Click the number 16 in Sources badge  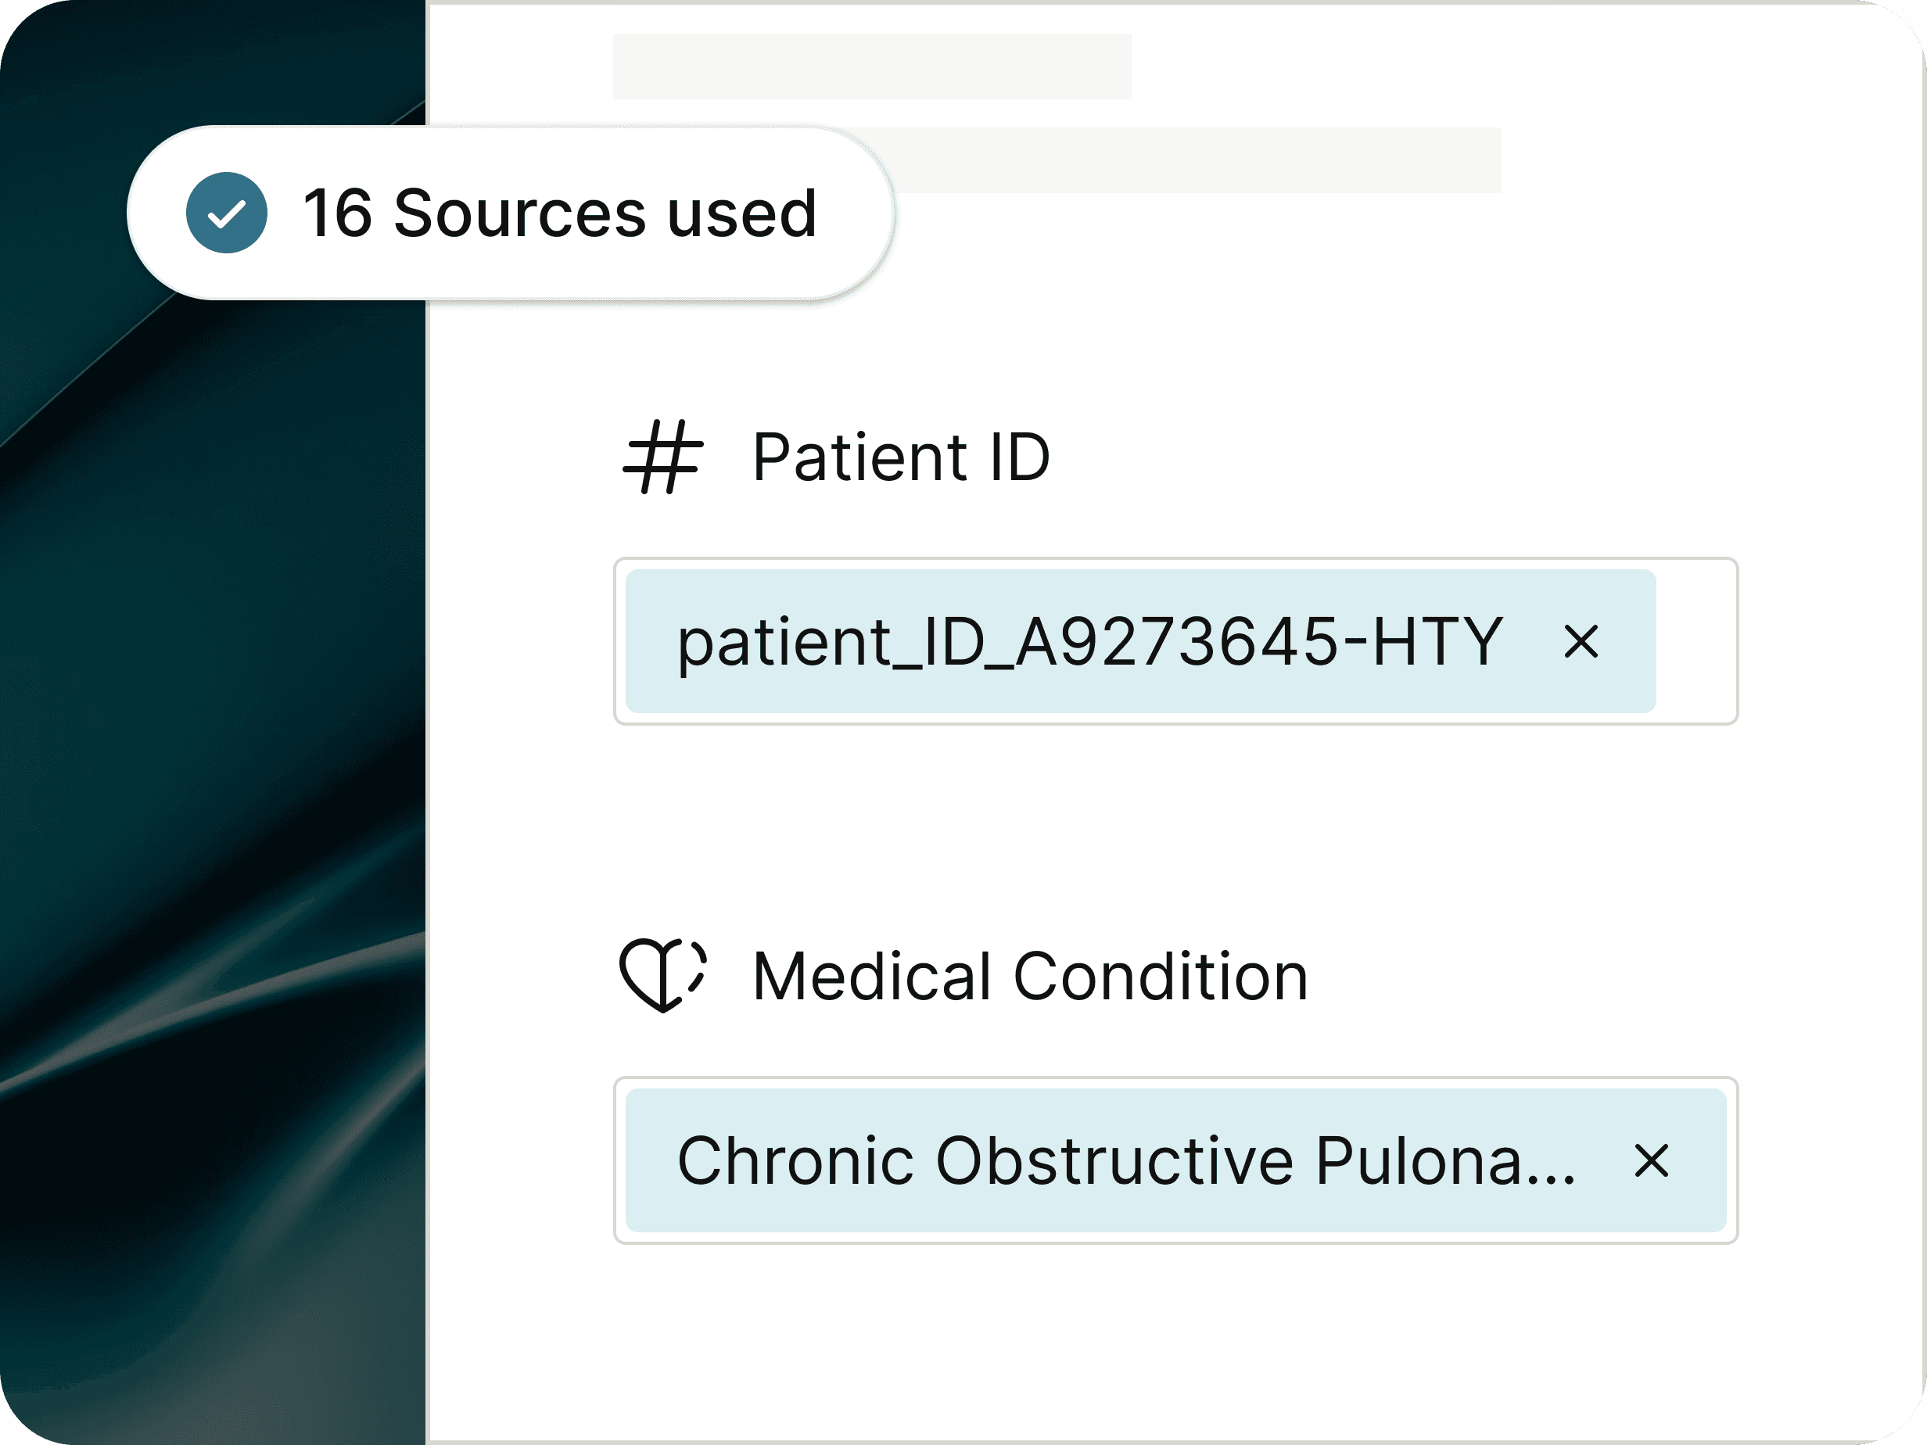337,213
